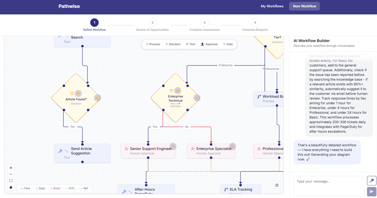
Task: Select the Approval node type in the palette
Action: 209,44
